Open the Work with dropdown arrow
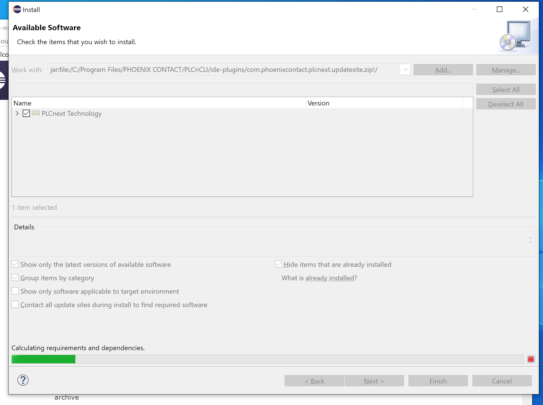 tap(406, 69)
